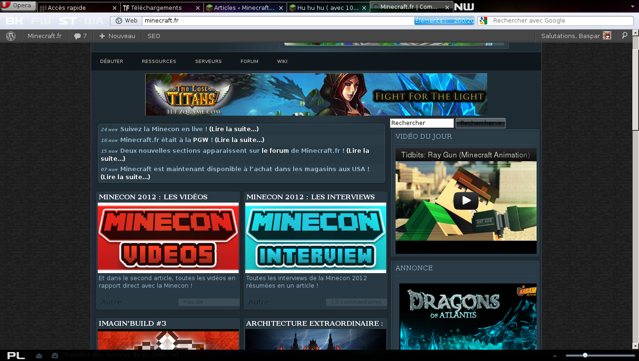
Task: Click the Éléments loading progress indicator
Action: tap(444, 21)
